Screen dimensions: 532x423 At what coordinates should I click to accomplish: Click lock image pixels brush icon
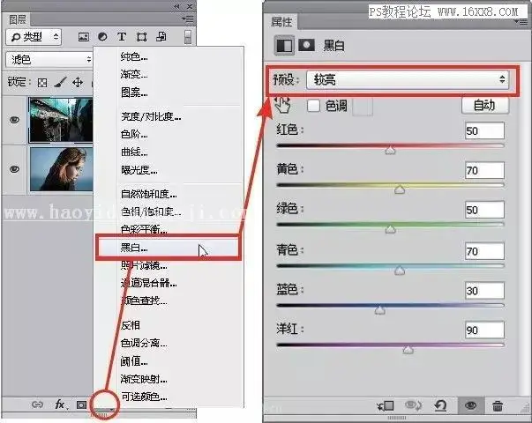pyautogui.click(x=60, y=82)
